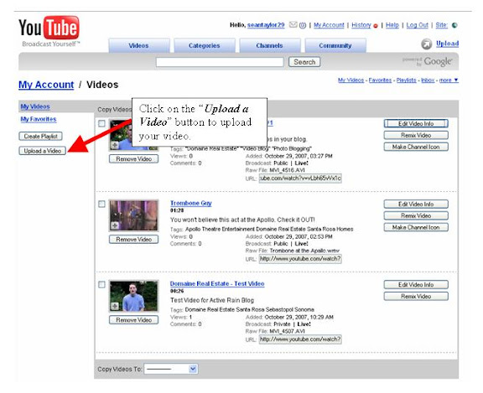Open the Videos tab
Image resolution: width=483 pixels, height=393 pixels.
(x=139, y=45)
